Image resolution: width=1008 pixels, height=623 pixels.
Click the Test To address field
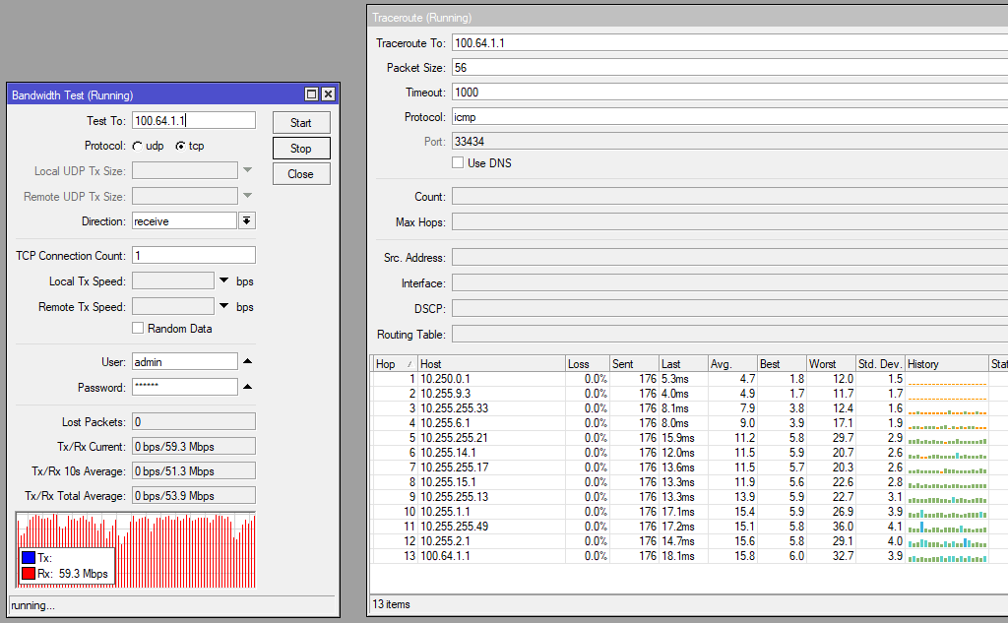click(194, 121)
